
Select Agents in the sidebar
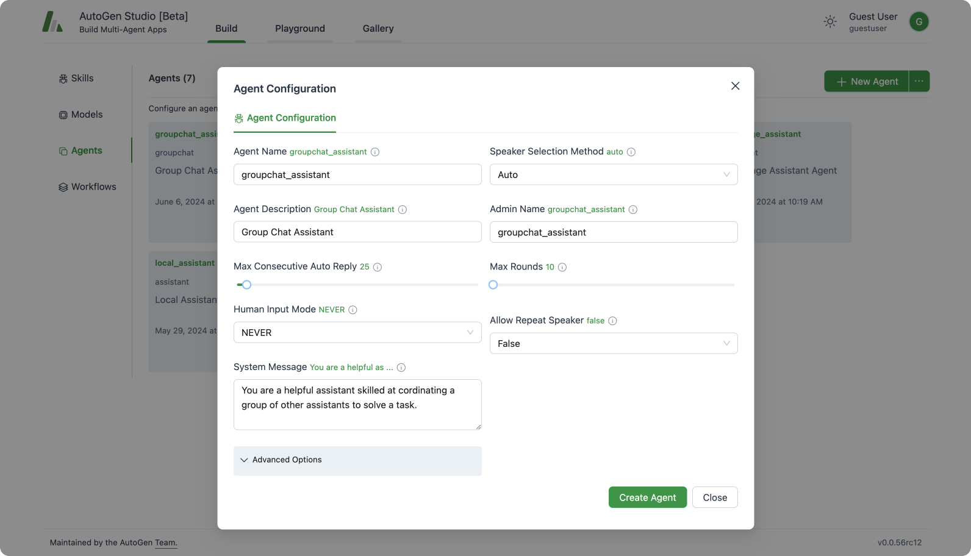[81, 151]
